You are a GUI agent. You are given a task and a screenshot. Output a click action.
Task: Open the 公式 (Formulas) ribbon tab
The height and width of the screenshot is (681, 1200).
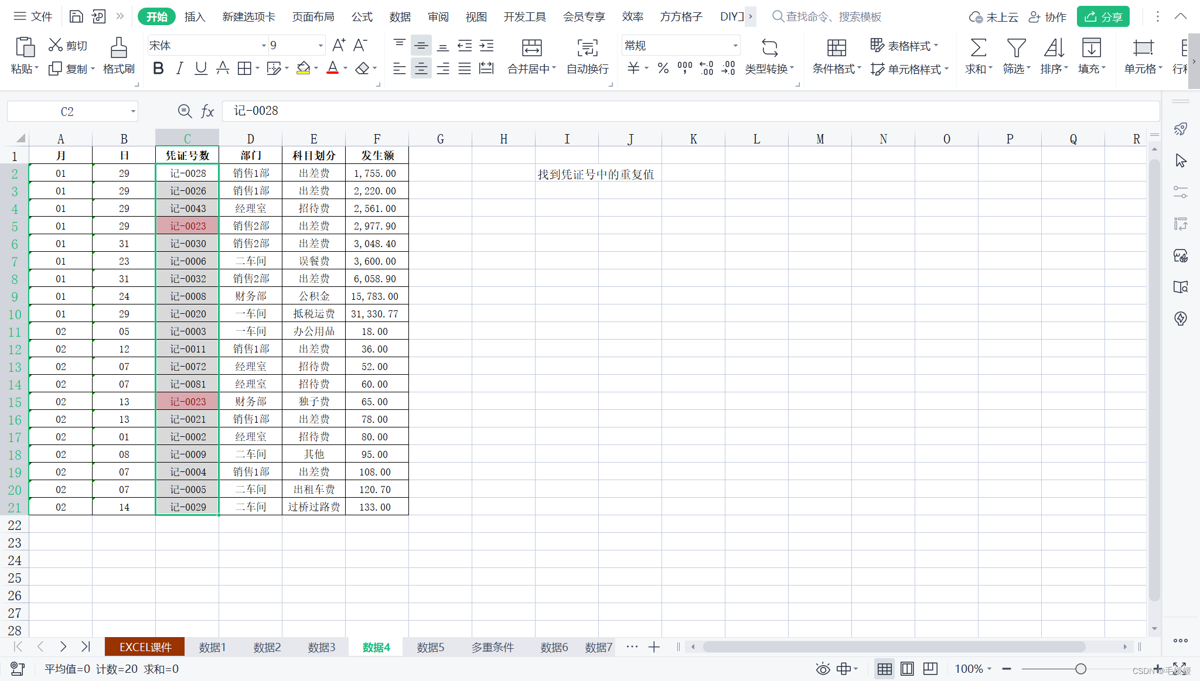click(362, 16)
